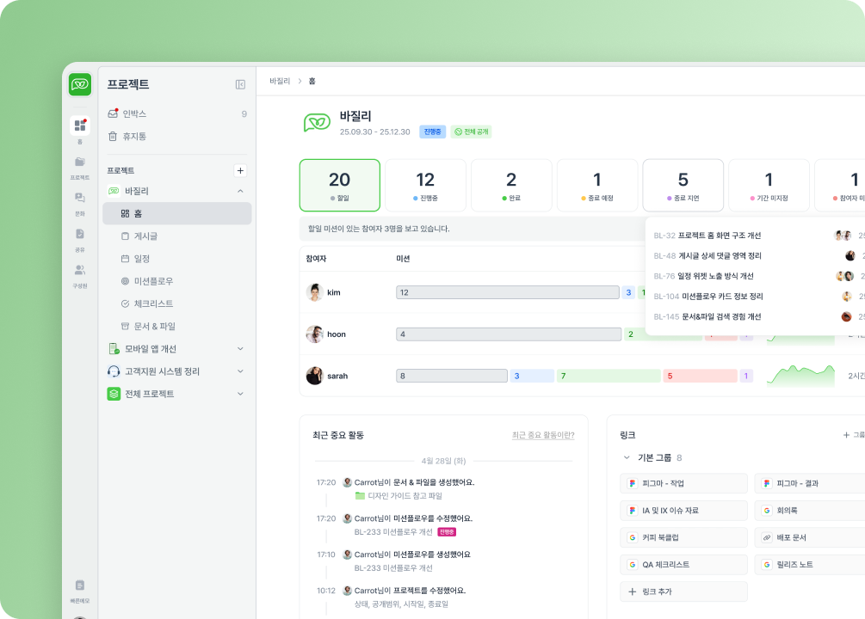This screenshot has width=865, height=619.
Task: Expand the 모바일 앱 개선 project
Action: pos(240,348)
